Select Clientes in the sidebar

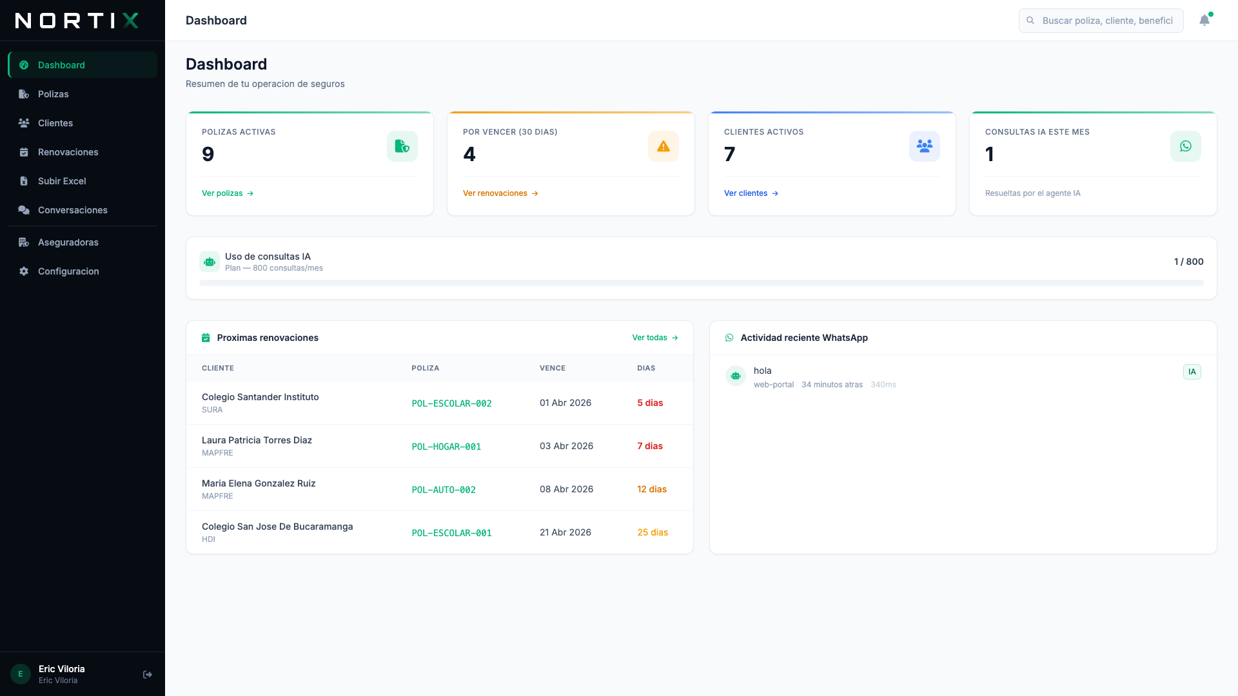coord(55,122)
